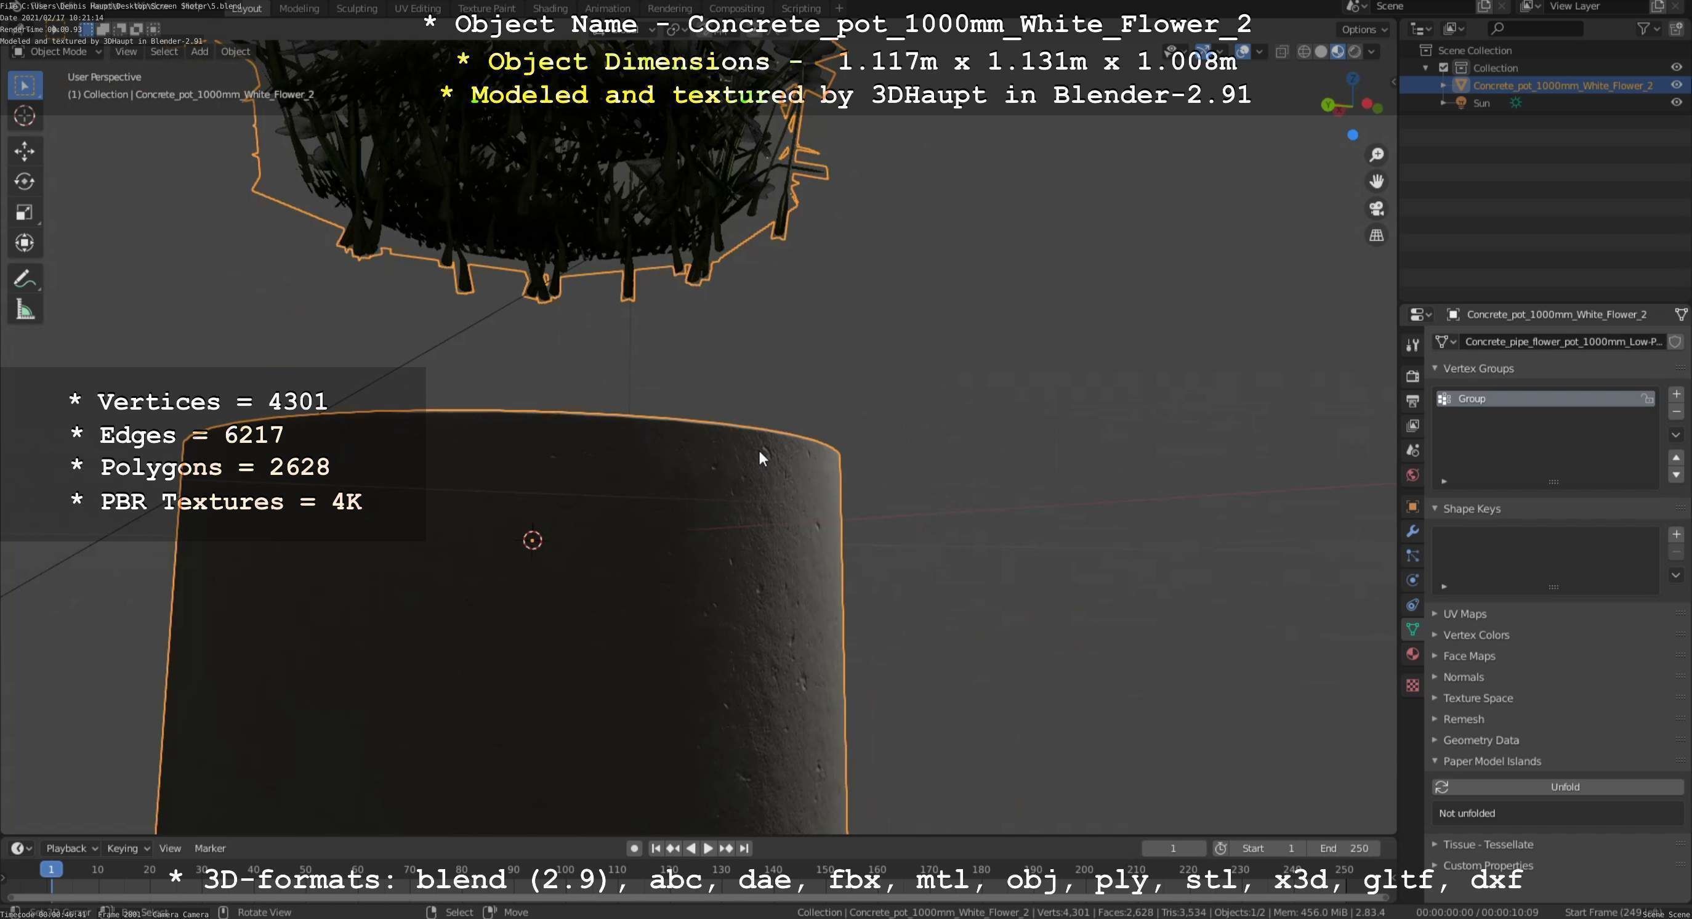Switch perspective/orthographic with the grid icon
The image size is (1692, 919).
click(1376, 235)
